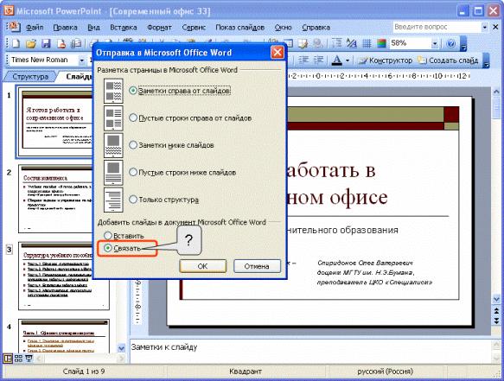
Task: Select 'Заметки справа от слайдов' radio button
Action: (133, 91)
